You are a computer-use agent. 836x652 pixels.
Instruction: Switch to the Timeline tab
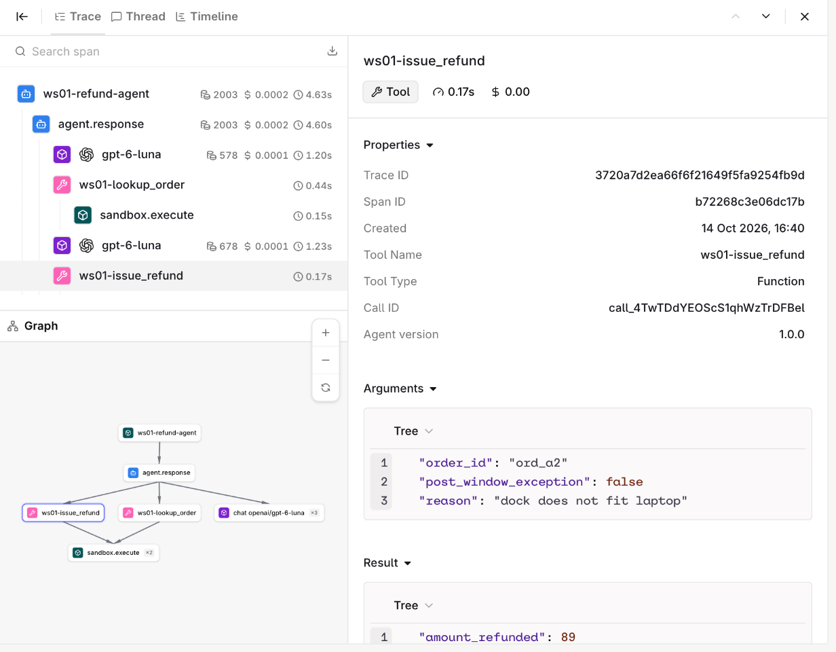tap(207, 16)
